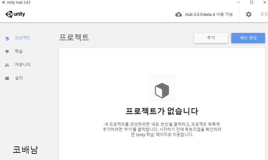Screen dimensions: 268x160
Task: Click the 커뮤니티 people icon
Action: pyautogui.click(x=7, y=65)
